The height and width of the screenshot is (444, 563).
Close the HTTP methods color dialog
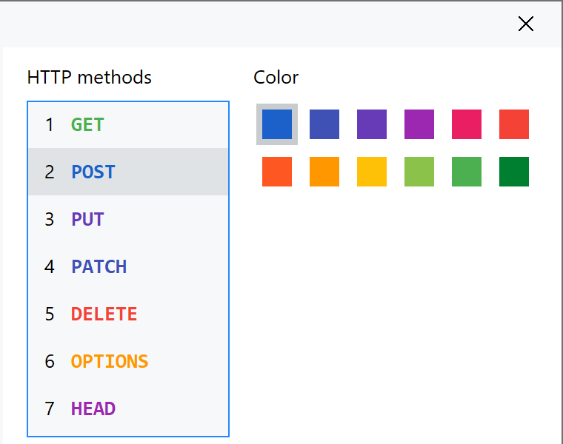tap(526, 24)
